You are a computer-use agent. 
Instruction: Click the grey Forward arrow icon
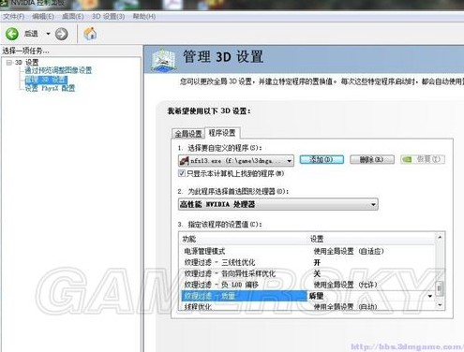61,34
